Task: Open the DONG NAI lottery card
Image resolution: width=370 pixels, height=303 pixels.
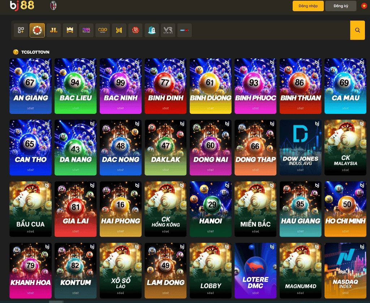Action: (x=211, y=147)
